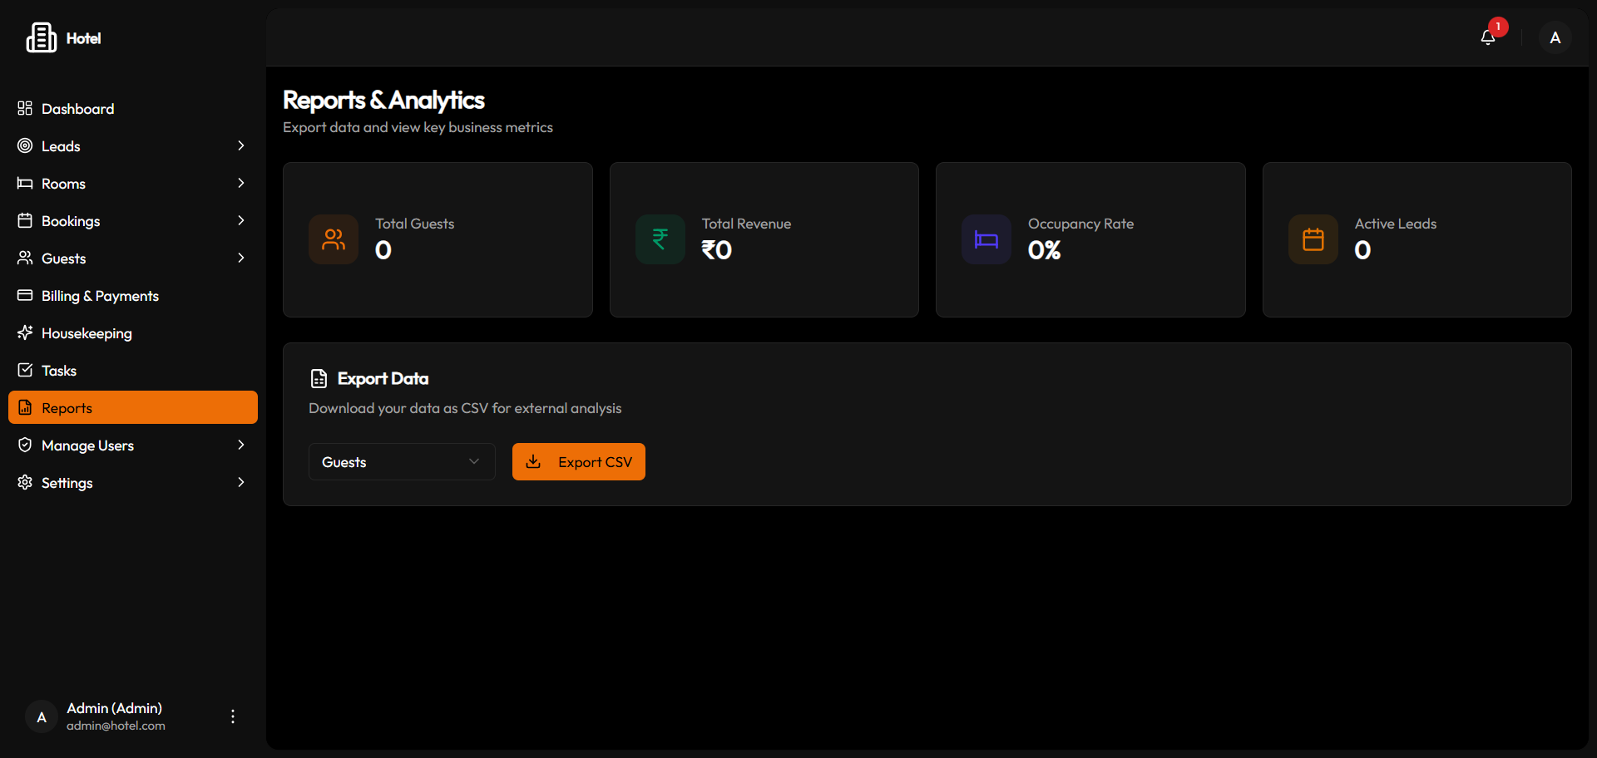
Task: Open the Guests export type dropdown
Action: coord(402,462)
